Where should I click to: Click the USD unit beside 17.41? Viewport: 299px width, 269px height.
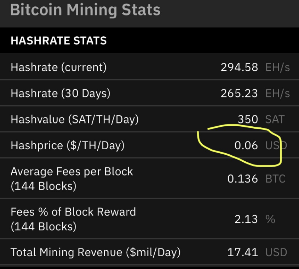tap(276, 252)
